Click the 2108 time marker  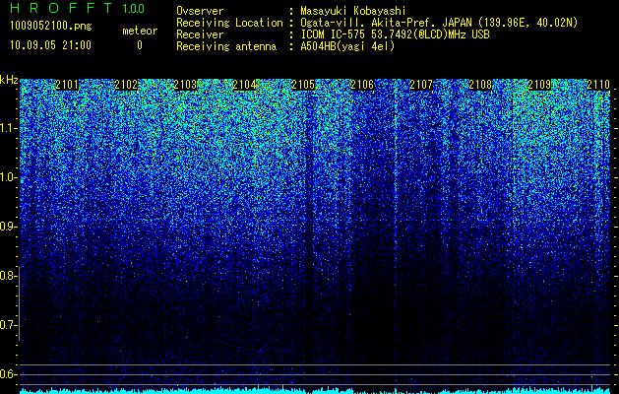(x=480, y=85)
